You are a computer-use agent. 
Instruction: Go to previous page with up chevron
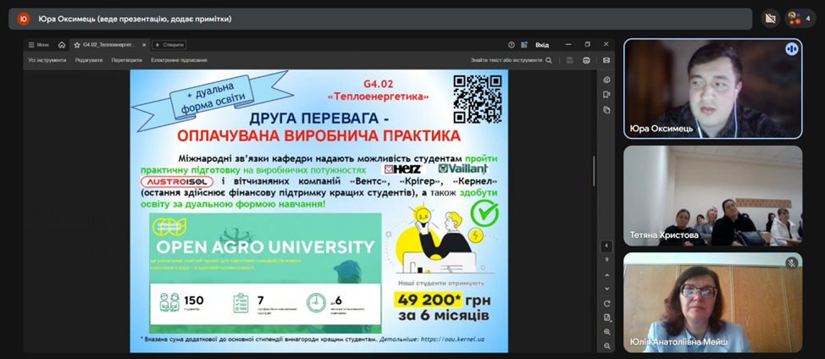[x=606, y=273]
